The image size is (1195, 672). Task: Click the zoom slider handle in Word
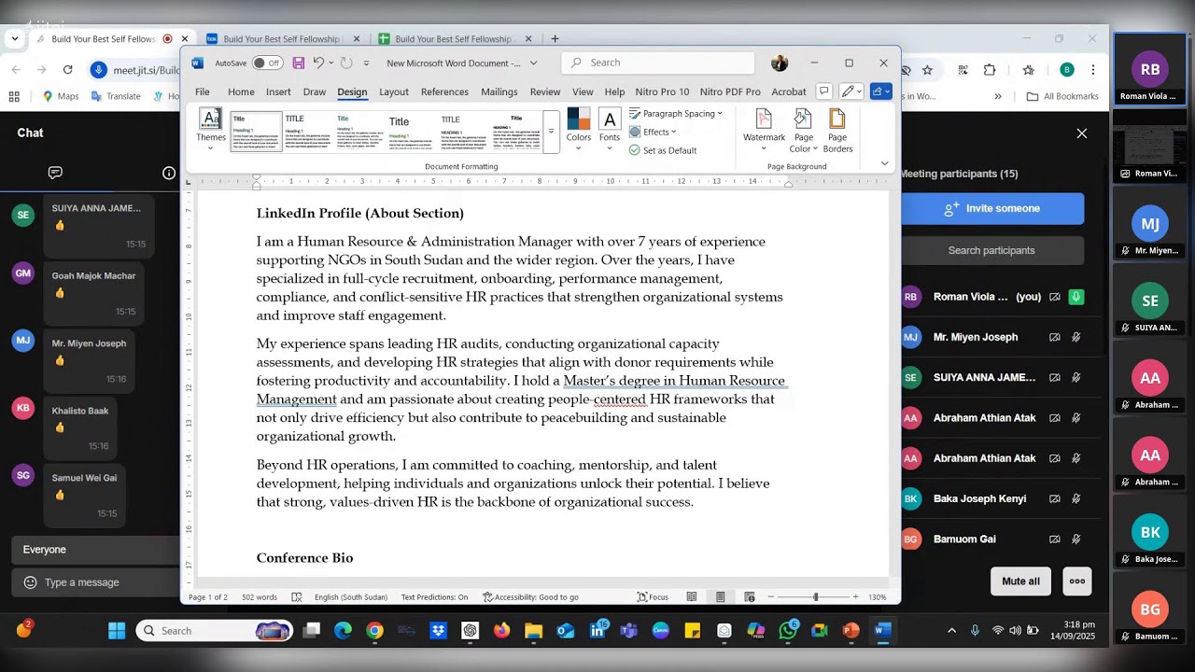tap(815, 597)
